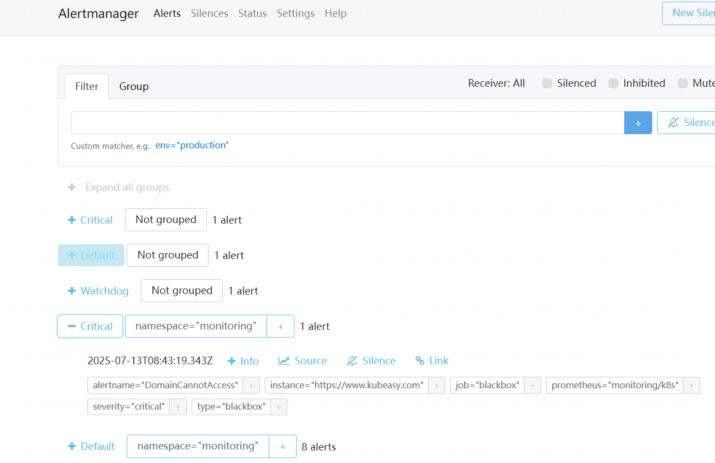Click into the filter matcher input field

click(x=347, y=123)
